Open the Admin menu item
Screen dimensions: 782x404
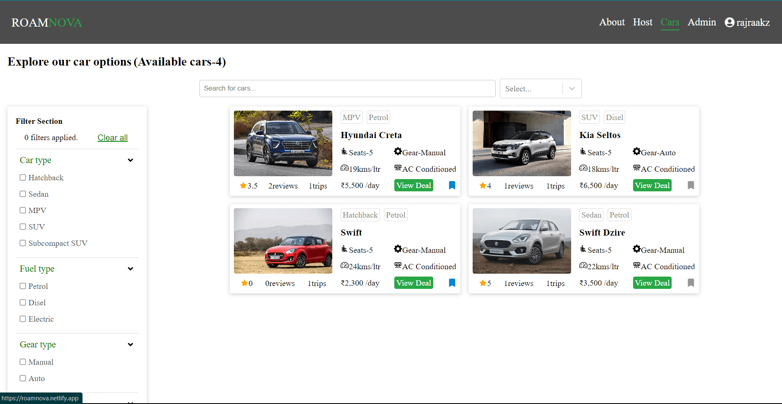pos(702,22)
